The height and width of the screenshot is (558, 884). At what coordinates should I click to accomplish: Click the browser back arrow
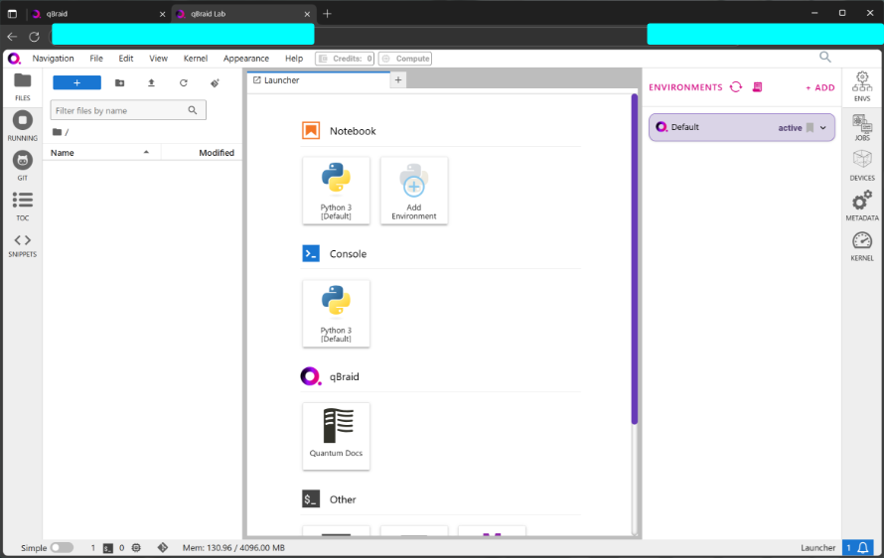pos(12,37)
